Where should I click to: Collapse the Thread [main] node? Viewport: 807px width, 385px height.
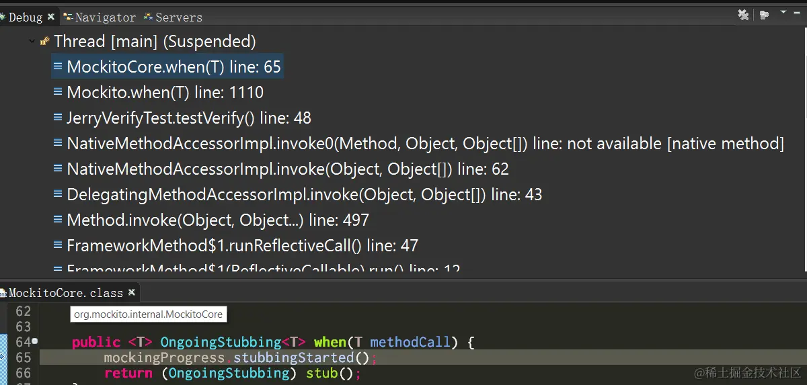coord(32,42)
